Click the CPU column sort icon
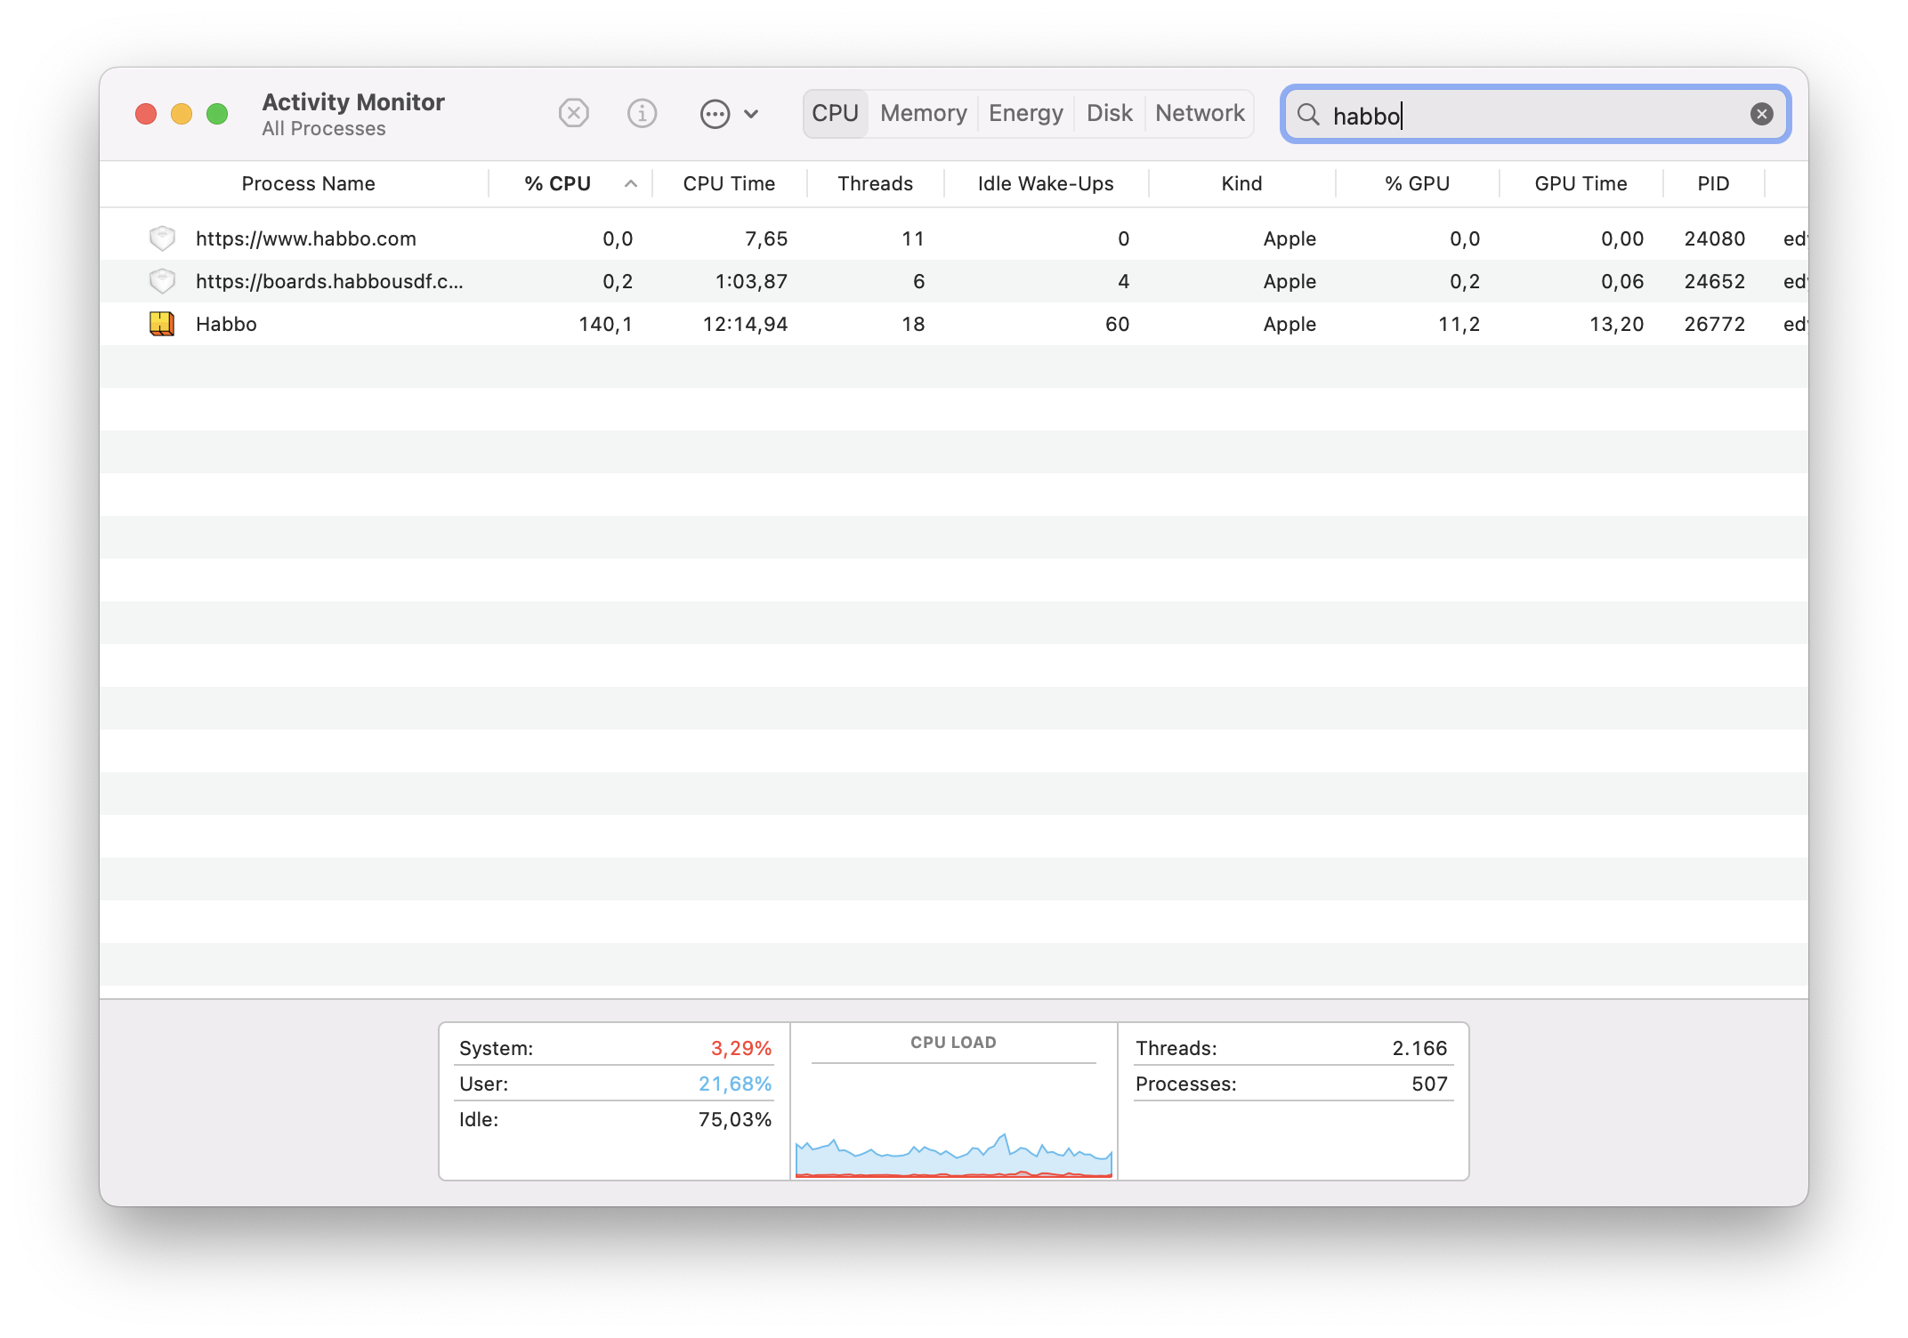 [x=625, y=182]
